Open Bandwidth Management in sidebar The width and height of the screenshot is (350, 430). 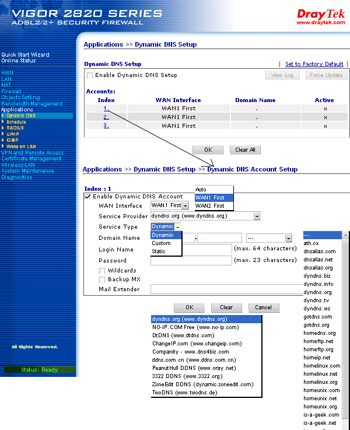[x=32, y=104]
